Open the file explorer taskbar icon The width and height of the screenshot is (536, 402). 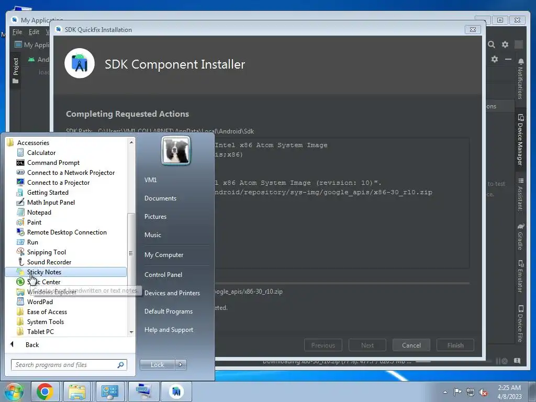coord(77,392)
